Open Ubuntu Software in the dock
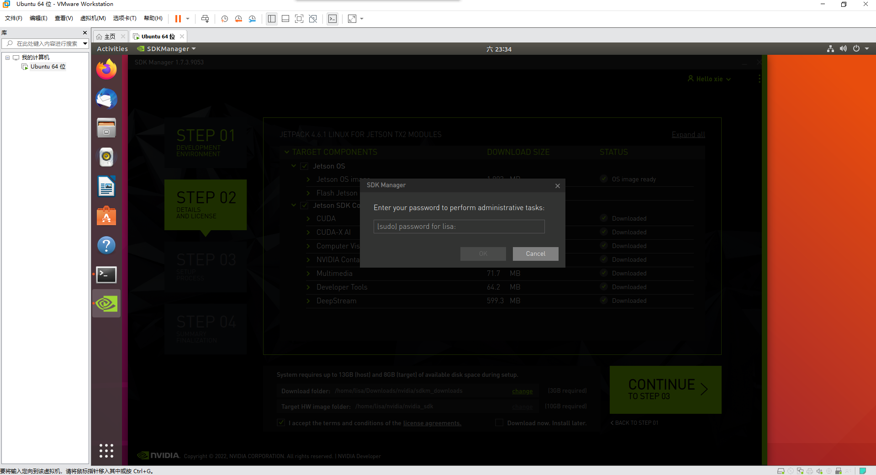The width and height of the screenshot is (876, 475). pyautogui.click(x=106, y=216)
